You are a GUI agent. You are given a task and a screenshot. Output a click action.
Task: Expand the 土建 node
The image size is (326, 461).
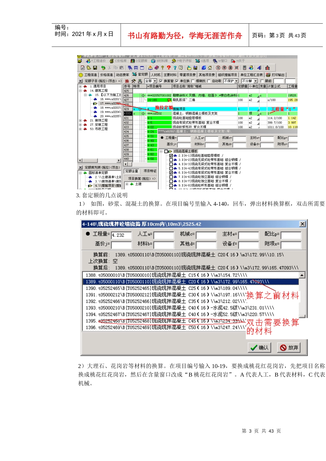tap(127, 184)
